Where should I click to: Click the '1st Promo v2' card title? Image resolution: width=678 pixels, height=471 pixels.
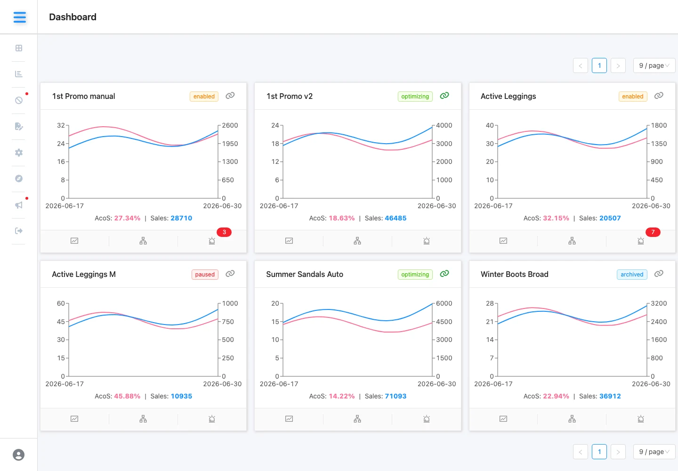pos(290,96)
